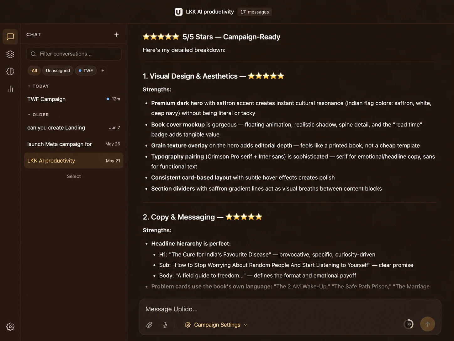Select the TWF filter chip

coord(86,71)
